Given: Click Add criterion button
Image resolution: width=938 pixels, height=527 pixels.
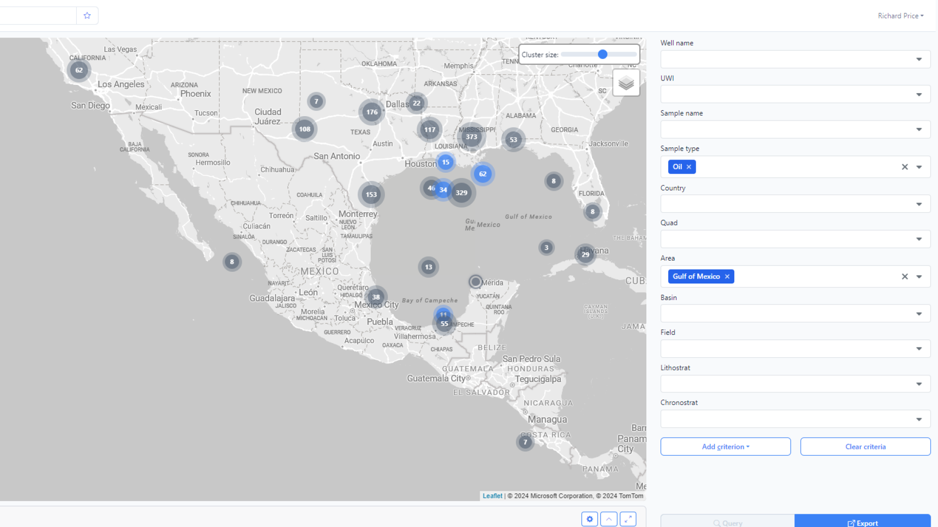Looking at the screenshot, I should [725, 446].
